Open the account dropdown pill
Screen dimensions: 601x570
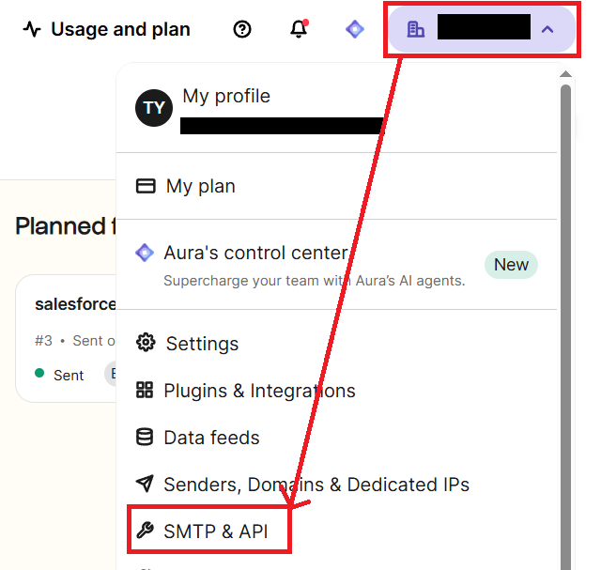pyautogui.click(x=482, y=29)
